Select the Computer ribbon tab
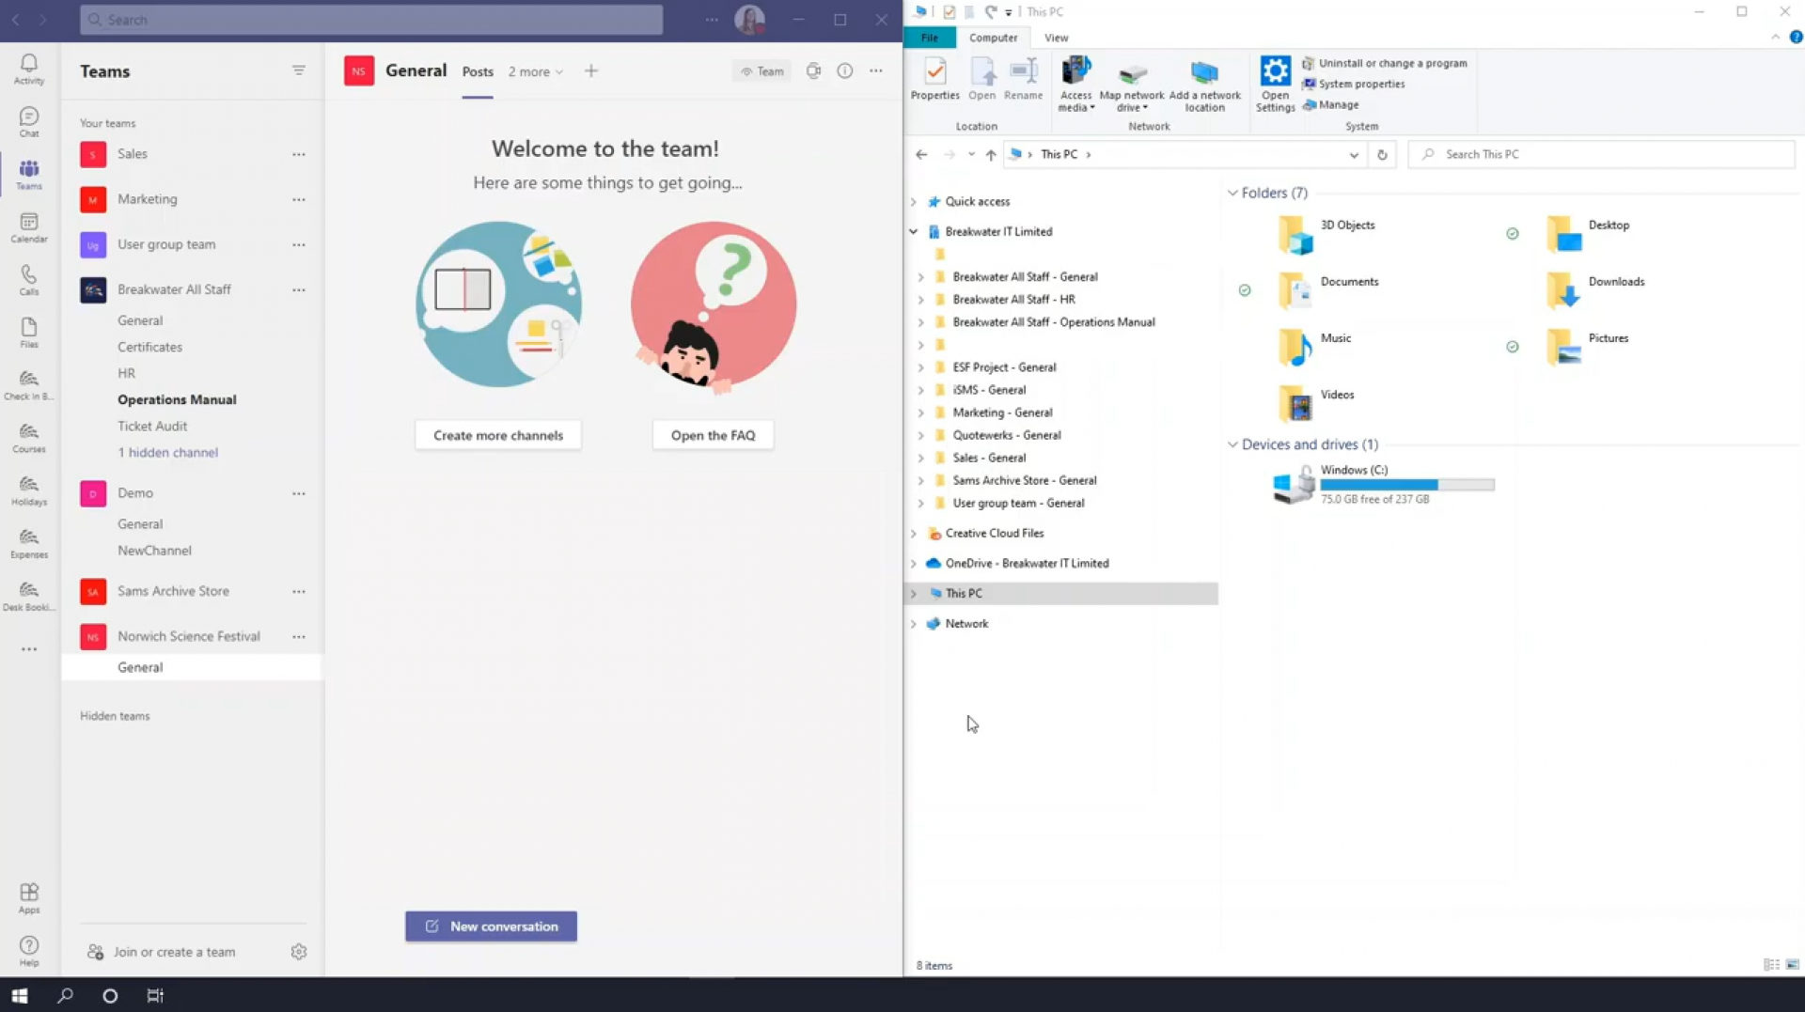The width and height of the screenshot is (1805, 1012). [994, 38]
